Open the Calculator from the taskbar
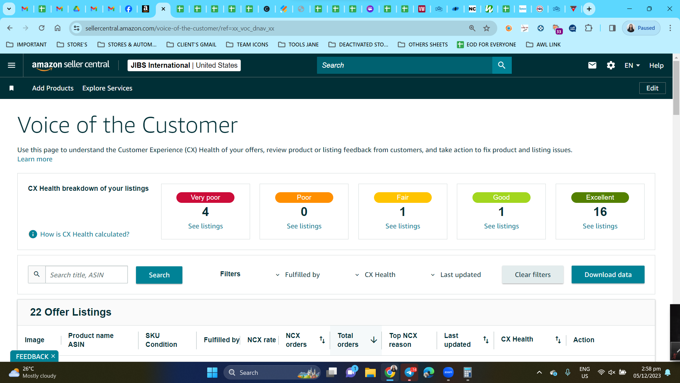 [467, 372]
